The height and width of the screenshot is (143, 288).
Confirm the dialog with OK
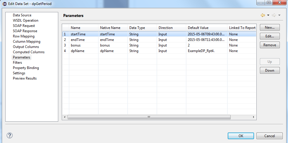click(x=241, y=136)
